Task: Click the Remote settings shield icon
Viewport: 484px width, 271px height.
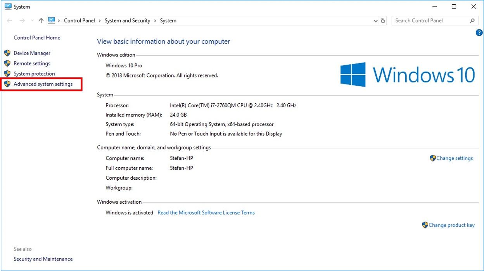Action: click(x=7, y=63)
